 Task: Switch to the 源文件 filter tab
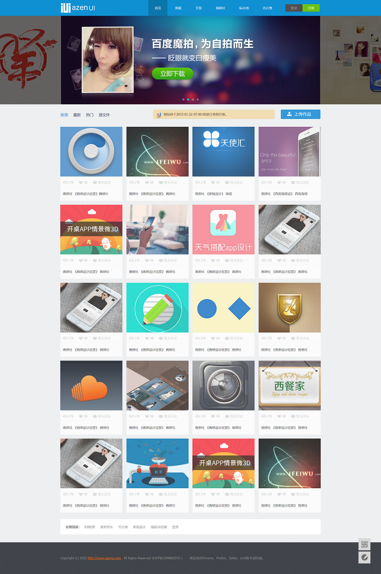(104, 115)
